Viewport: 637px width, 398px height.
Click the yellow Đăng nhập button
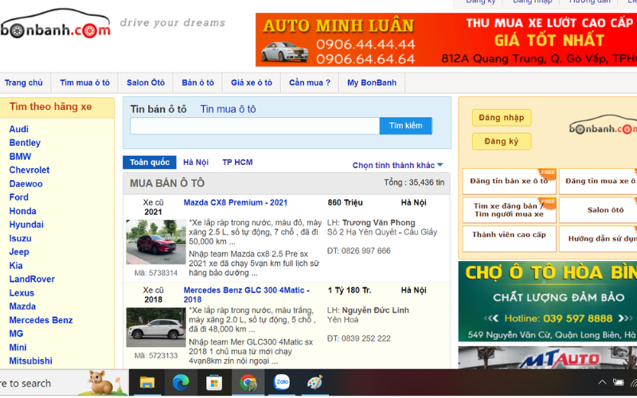pos(502,118)
